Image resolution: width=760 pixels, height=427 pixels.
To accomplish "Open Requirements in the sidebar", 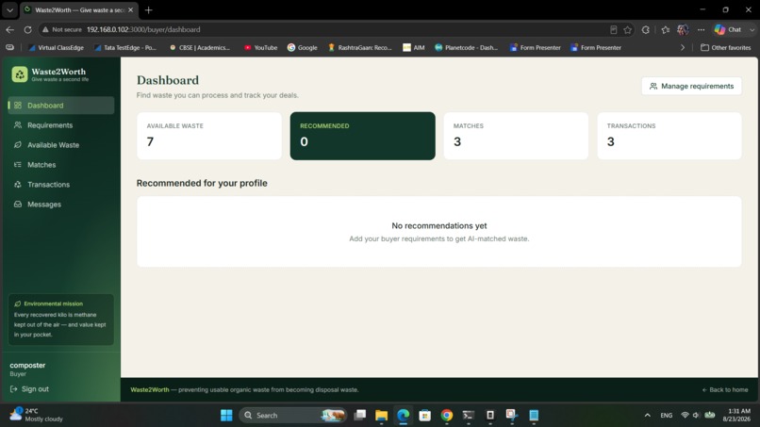I will pos(61,125).
